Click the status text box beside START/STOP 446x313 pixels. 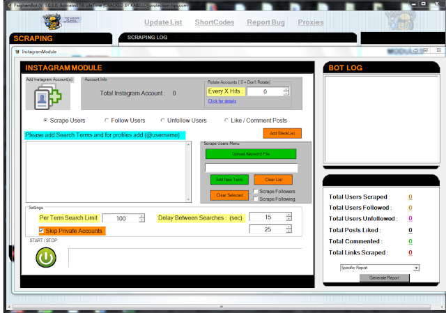[185, 258]
